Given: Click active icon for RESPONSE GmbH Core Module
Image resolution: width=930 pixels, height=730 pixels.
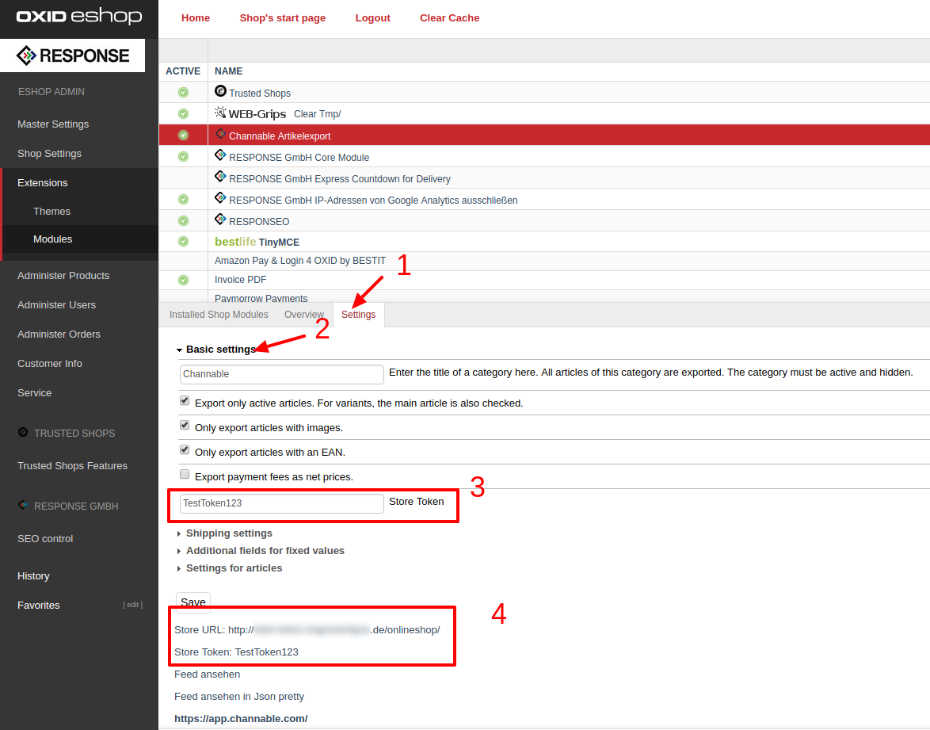Looking at the screenshot, I should 183,157.
